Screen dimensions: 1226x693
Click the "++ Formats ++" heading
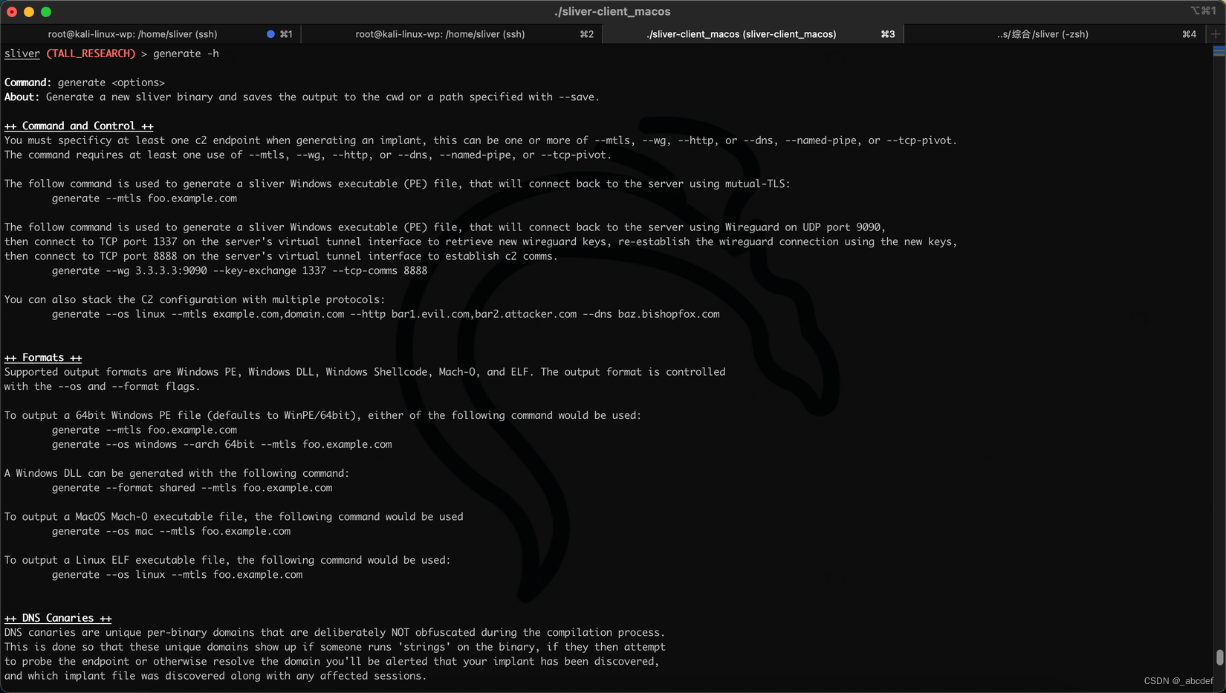coord(43,358)
